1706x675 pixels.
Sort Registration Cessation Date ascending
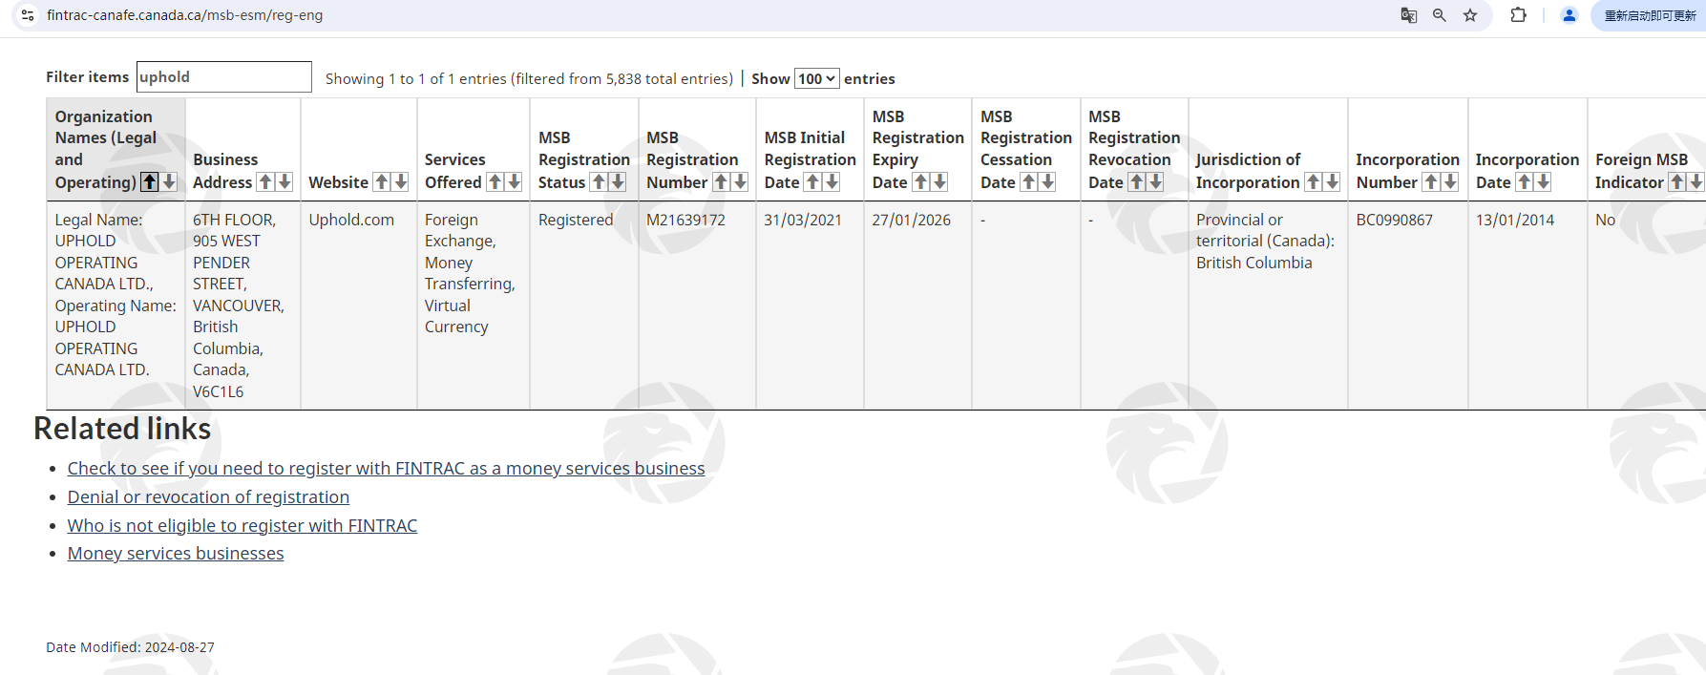pos(1028,181)
